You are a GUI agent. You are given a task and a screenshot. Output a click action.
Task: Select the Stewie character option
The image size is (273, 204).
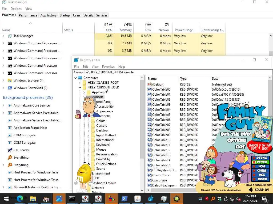260,158
